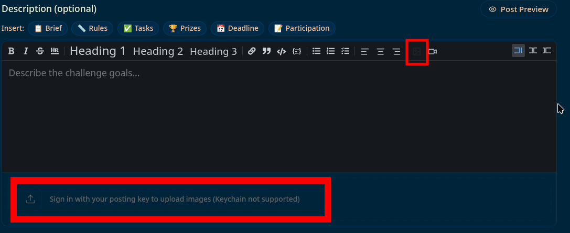
Task: Select the editor-only layout mode
Action: click(x=519, y=50)
